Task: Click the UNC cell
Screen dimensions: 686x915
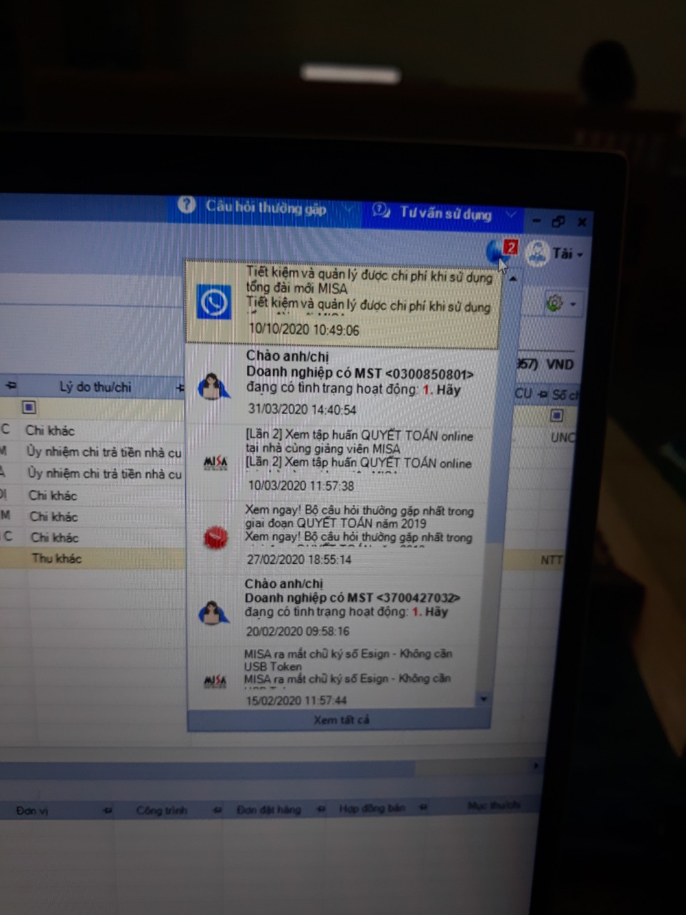Action: [x=562, y=437]
